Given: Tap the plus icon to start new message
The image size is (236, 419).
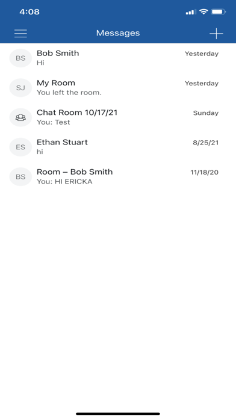Looking at the screenshot, I should (216, 33).
